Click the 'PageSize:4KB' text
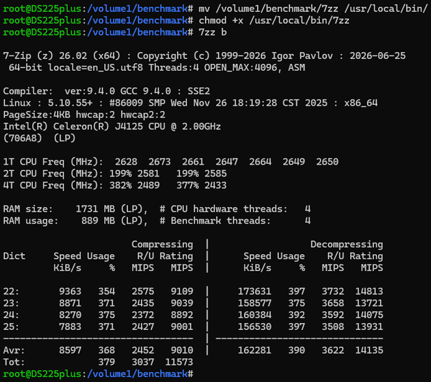Screen dimensions: 431x382 coord(37,115)
